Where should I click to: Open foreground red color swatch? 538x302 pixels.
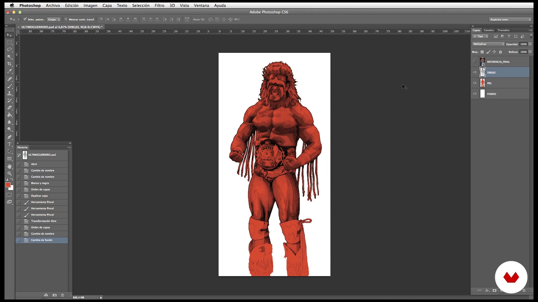pyautogui.click(x=8, y=185)
